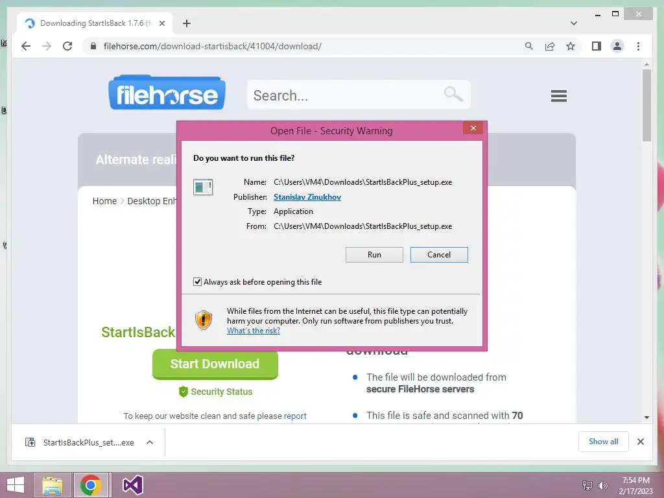Click the Cancel button
This screenshot has width=664, height=498.
439,254
